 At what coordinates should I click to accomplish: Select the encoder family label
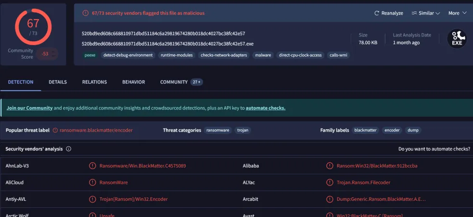click(x=392, y=130)
